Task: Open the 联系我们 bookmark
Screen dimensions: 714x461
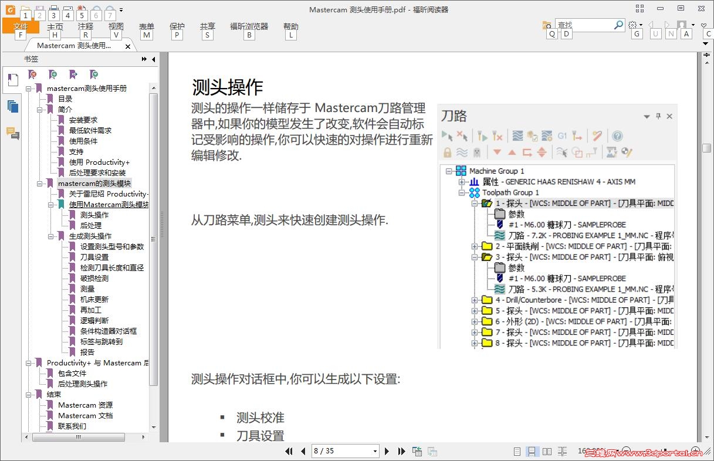Action: click(72, 426)
